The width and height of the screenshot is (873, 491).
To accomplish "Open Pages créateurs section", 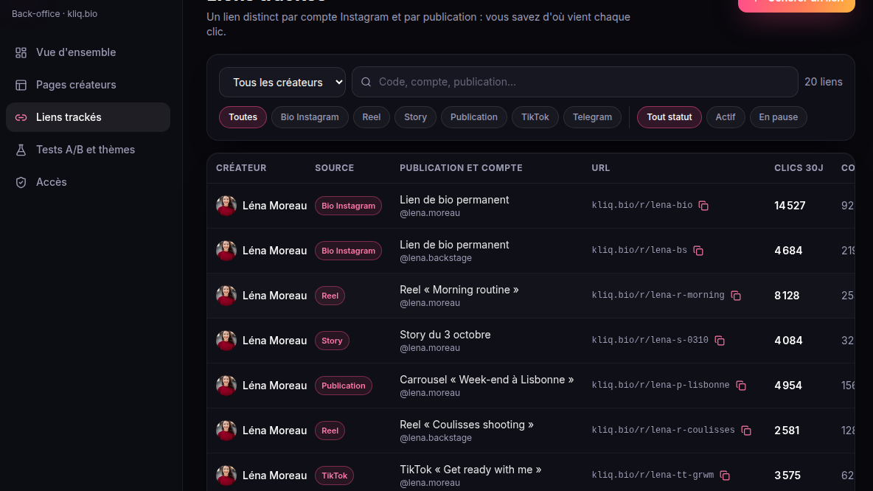I will pos(88,85).
